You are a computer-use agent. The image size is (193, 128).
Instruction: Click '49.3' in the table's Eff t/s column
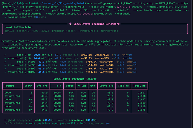click(x=44, y=100)
